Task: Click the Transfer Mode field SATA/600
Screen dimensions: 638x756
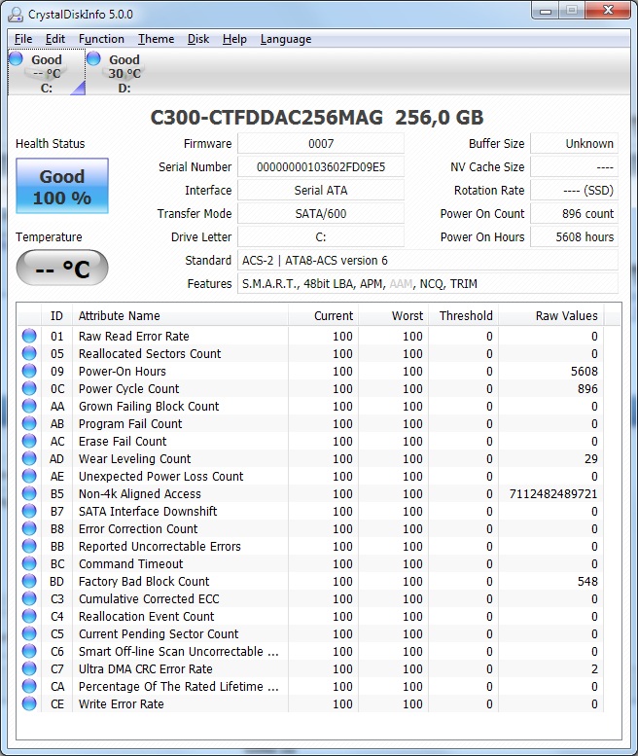Action: click(x=321, y=214)
